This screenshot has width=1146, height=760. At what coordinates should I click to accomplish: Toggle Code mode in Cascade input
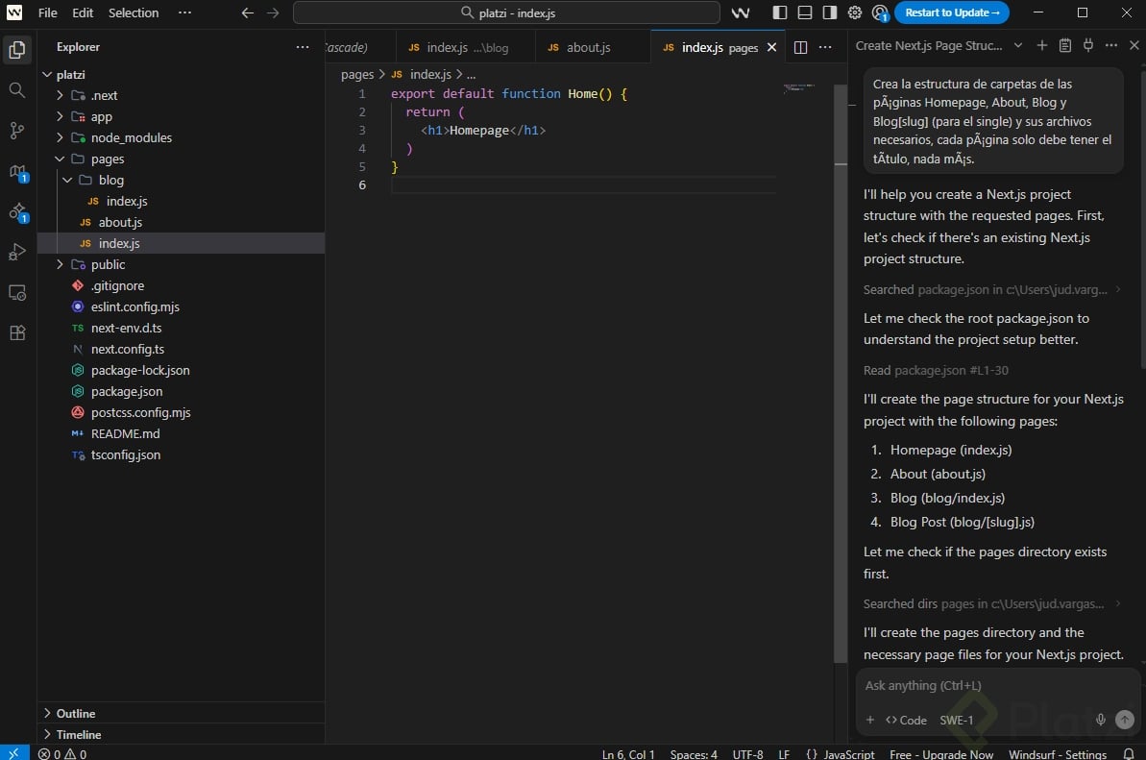pos(906,720)
